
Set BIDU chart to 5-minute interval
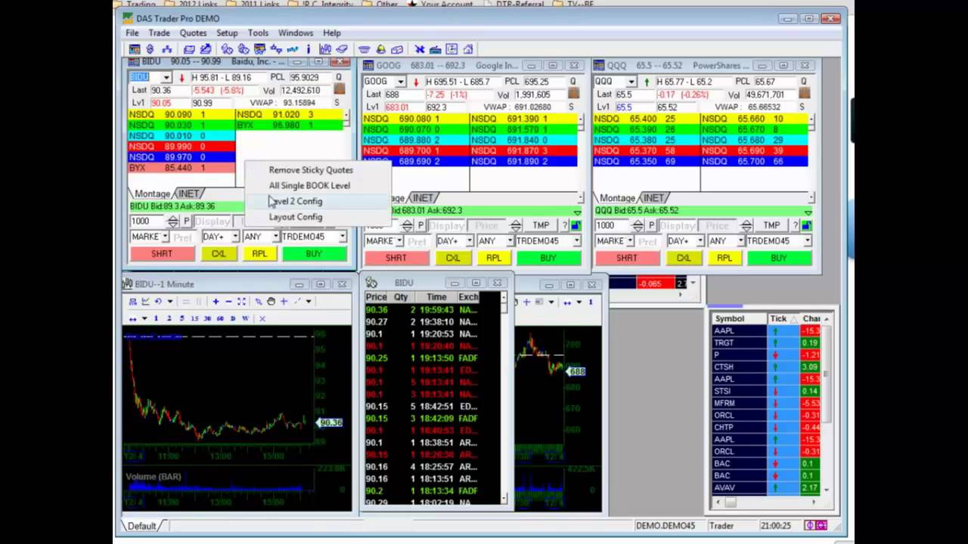[181, 319]
